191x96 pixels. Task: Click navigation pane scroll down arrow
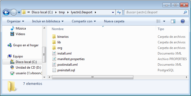[44, 77]
